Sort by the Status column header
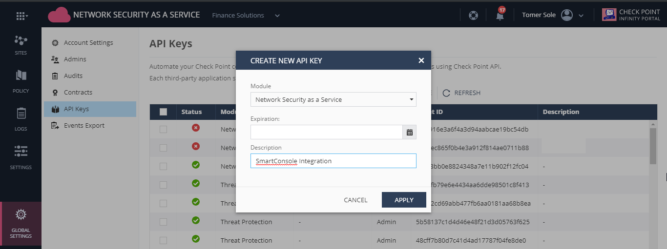The image size is (667, 249). (191, 112)
